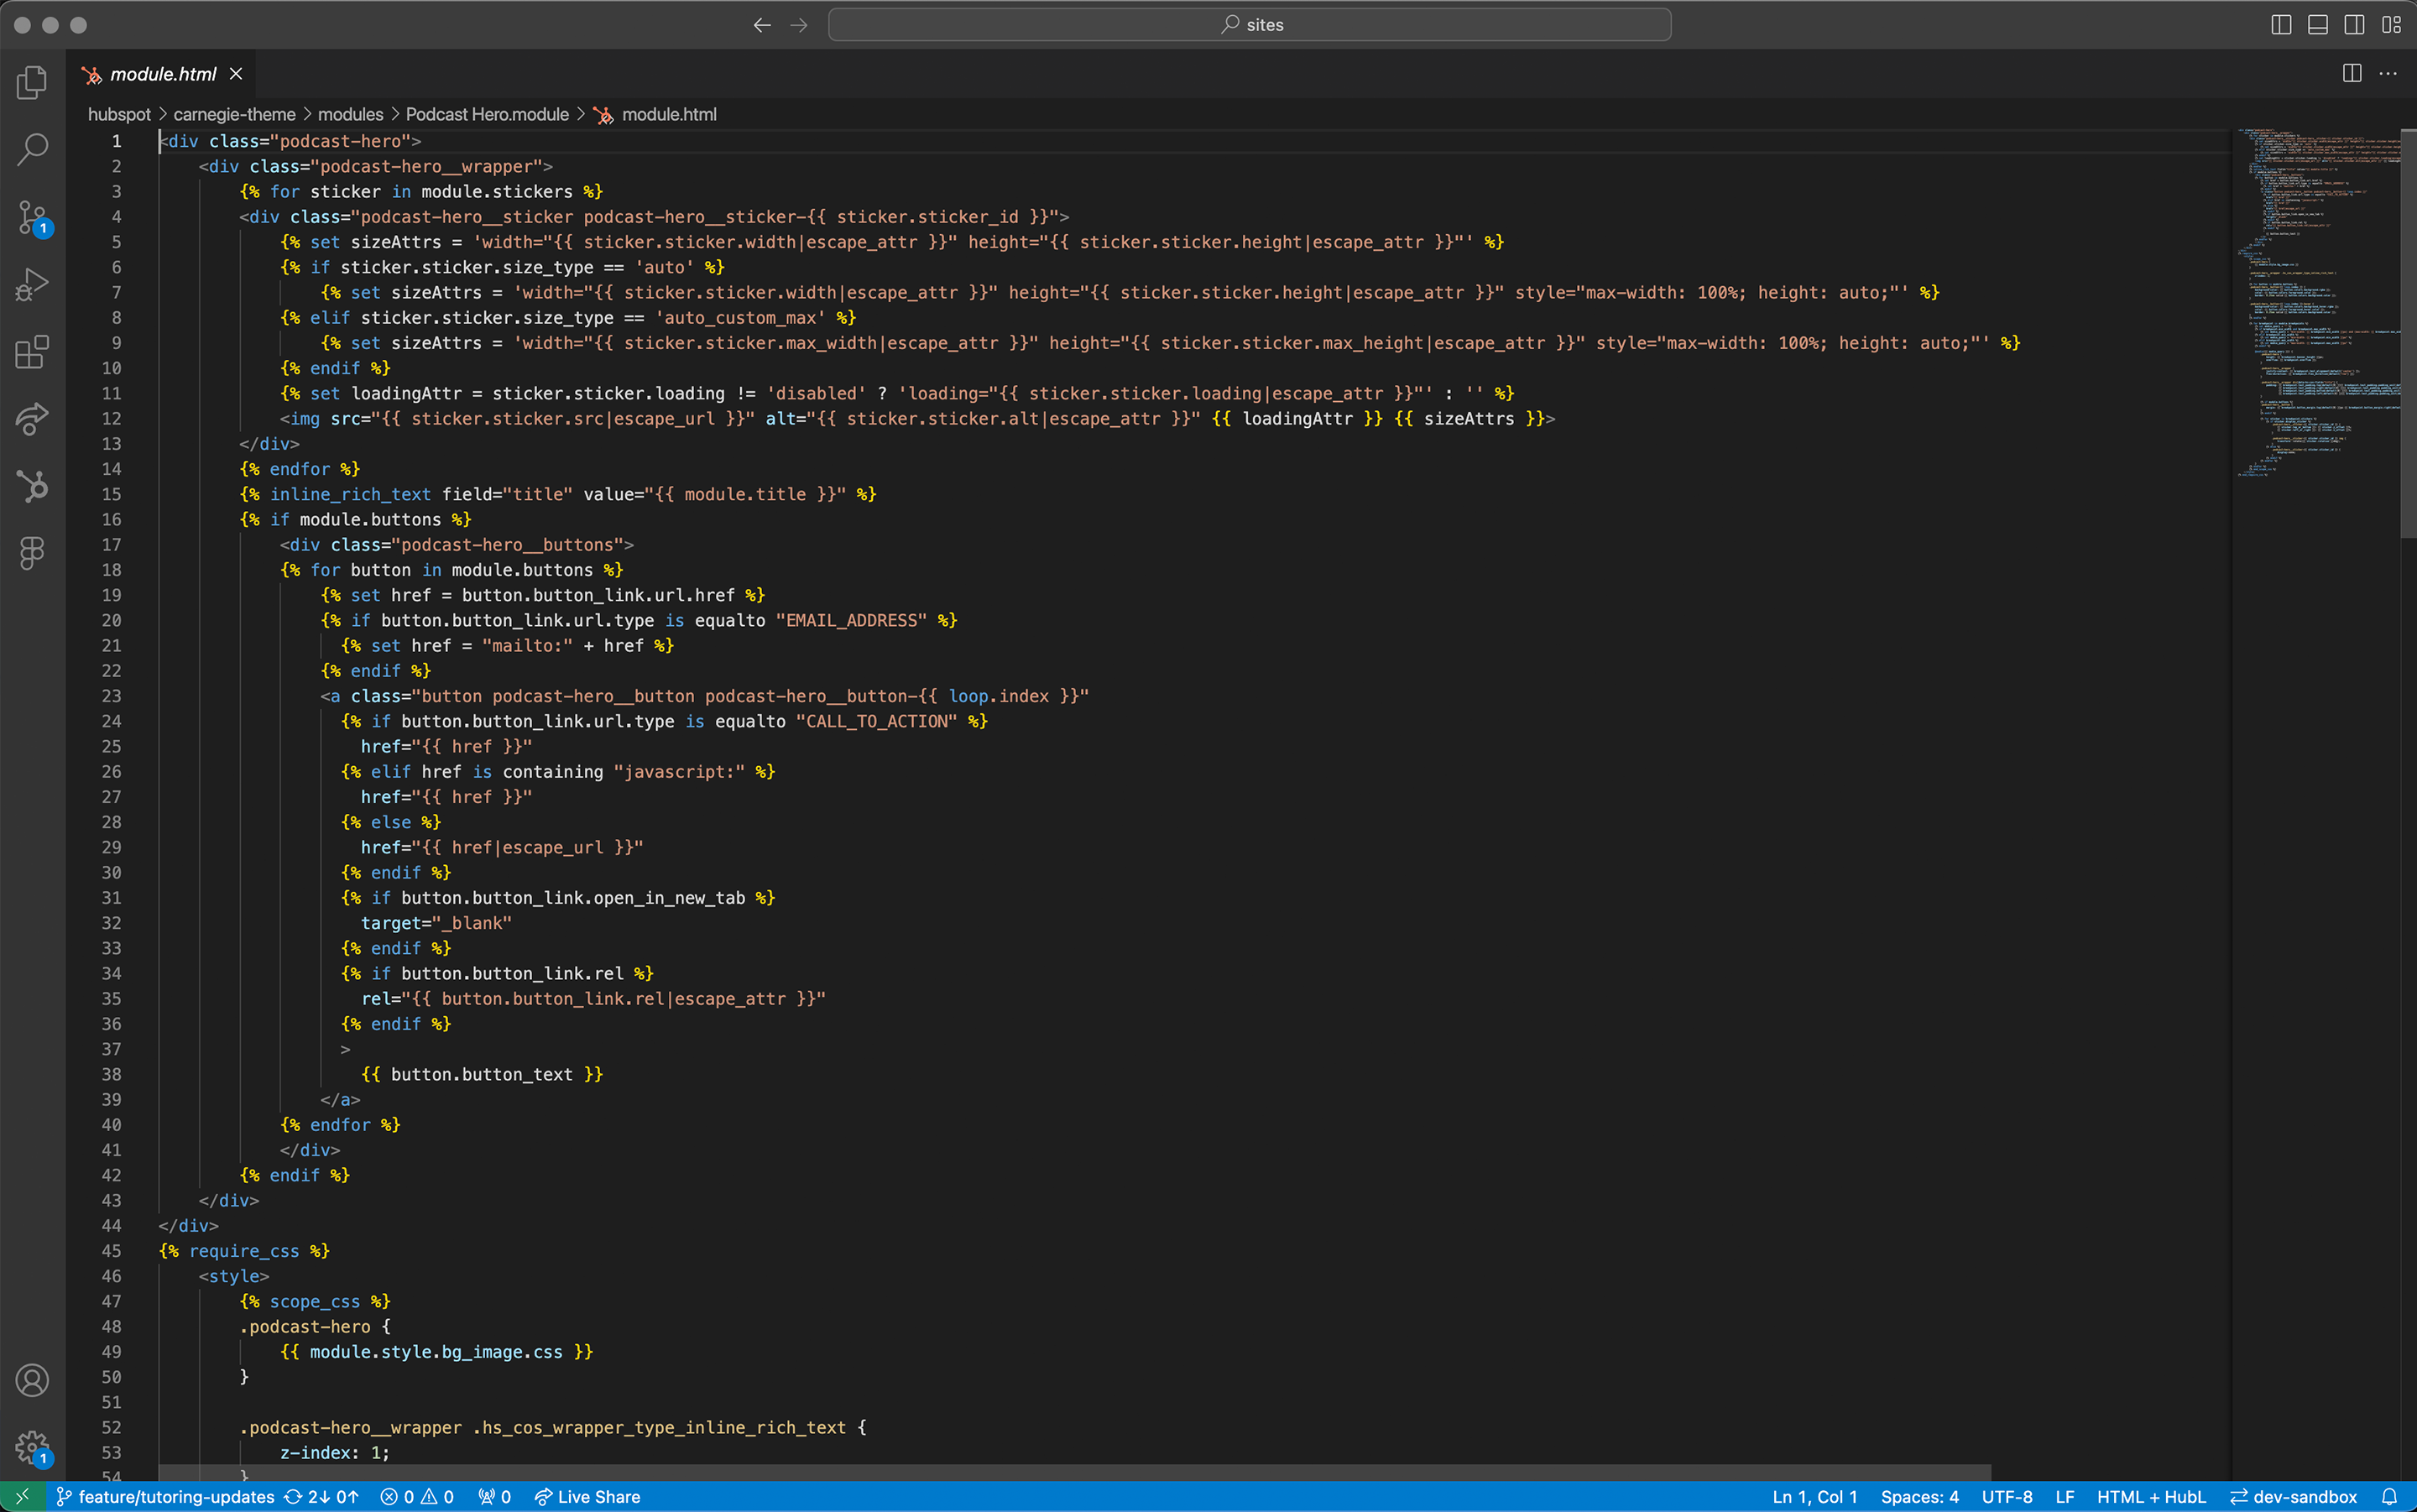Open the Extensions view
The image size is (2417, 1512).
(32, 352)
